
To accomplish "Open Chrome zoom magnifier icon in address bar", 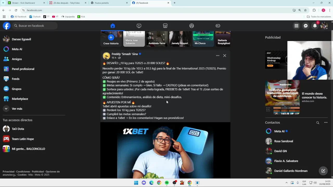I will (299, 10).
